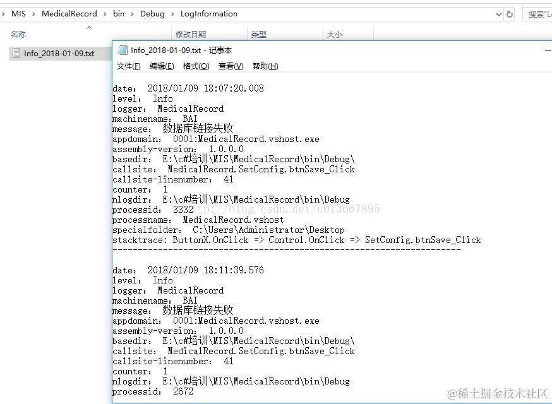Open address bar history dropdown
Viewport: 552px width, 404px height.
498,15
